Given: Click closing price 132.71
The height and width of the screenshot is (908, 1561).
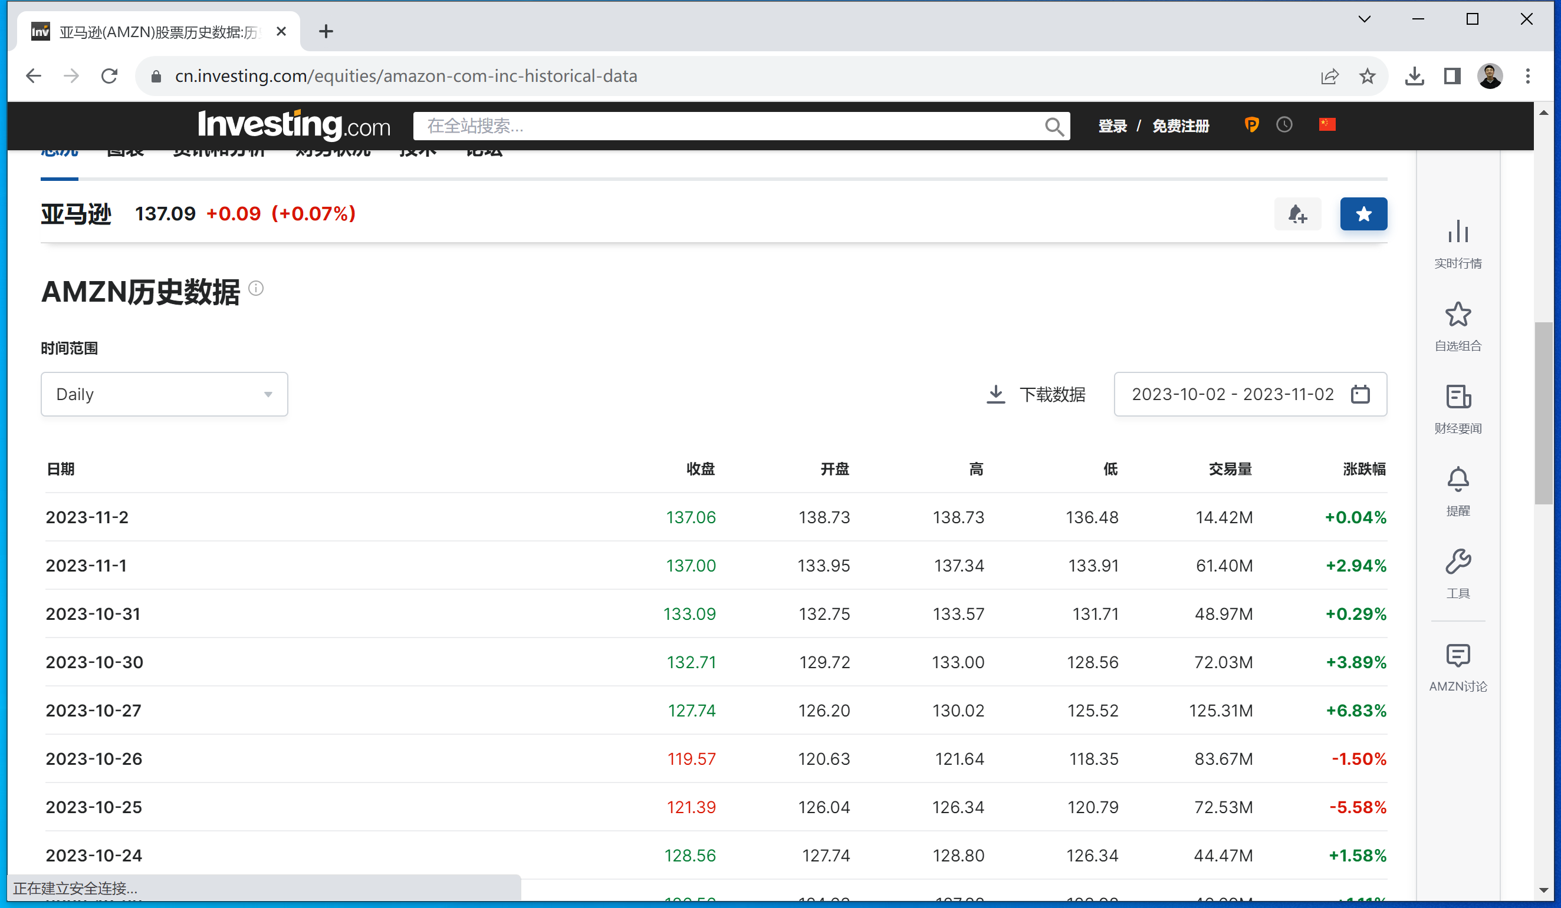Looking at the screenshot, I should pos(691,662).
